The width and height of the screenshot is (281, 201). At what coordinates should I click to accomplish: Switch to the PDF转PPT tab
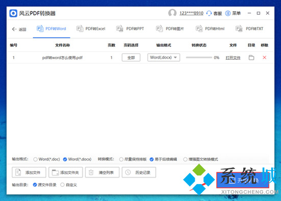tap(130, 29)
